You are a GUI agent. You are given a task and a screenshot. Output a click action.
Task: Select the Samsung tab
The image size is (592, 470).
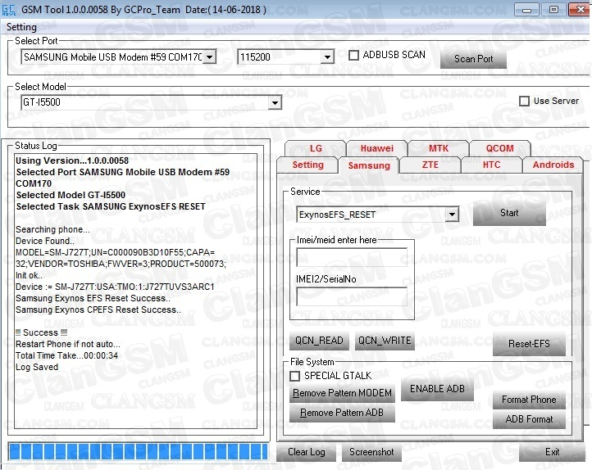coord(369,165)
